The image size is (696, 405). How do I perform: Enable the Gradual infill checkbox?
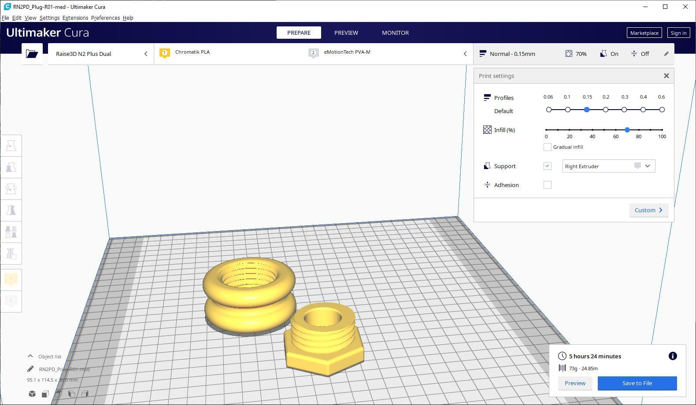(548, 147)
